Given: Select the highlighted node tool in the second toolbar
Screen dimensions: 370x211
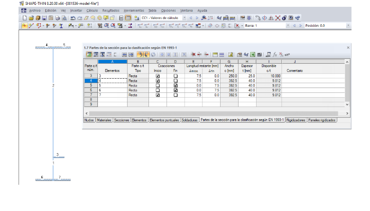Looking at the screenshot, I should click(x=24, y=25).
